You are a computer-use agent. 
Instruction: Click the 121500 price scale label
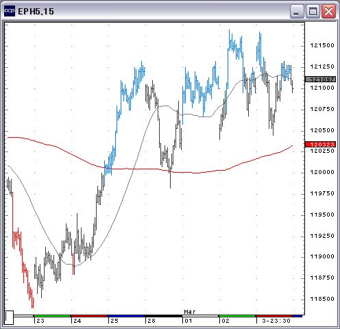[x=322, y=45]
